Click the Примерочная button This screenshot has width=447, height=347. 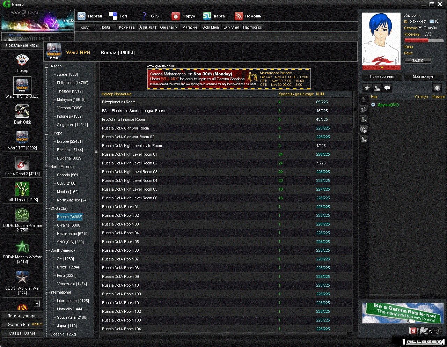(382, 76)
